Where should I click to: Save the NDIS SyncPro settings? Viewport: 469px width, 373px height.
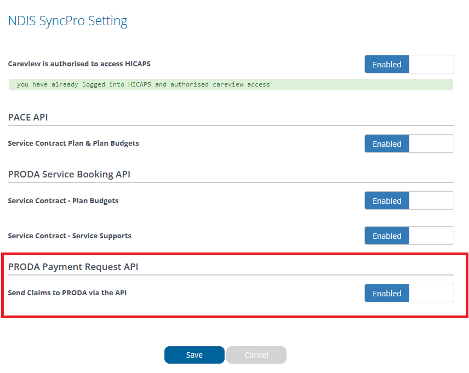pyautogui.click(x=195, y=355)
